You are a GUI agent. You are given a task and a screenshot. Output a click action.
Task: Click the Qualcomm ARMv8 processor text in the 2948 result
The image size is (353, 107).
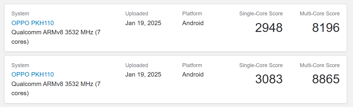click(56, 37)
